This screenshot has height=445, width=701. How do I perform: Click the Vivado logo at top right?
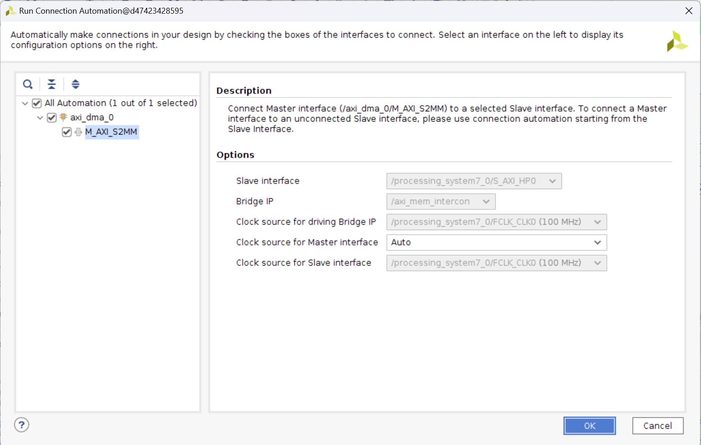click(x=677, y=41)
